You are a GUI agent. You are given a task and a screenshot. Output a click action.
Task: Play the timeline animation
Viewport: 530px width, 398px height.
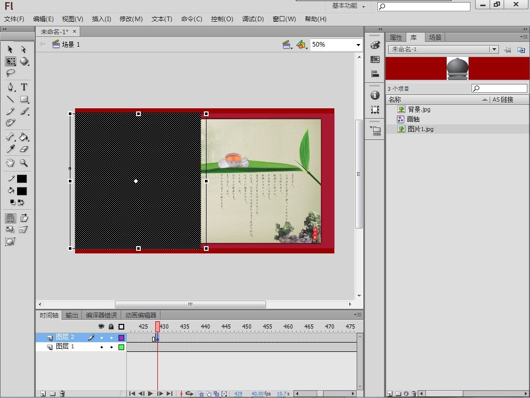tap(151, 394)
